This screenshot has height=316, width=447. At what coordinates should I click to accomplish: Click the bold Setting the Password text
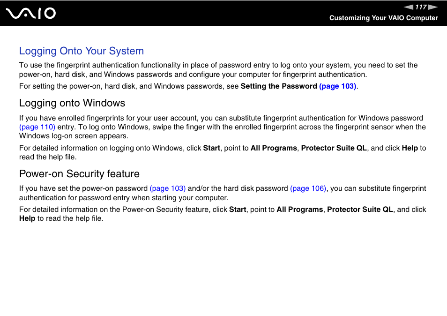(279, 86)
